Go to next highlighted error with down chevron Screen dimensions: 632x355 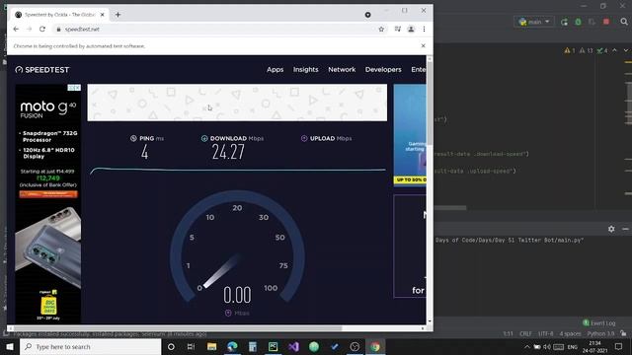626,50
